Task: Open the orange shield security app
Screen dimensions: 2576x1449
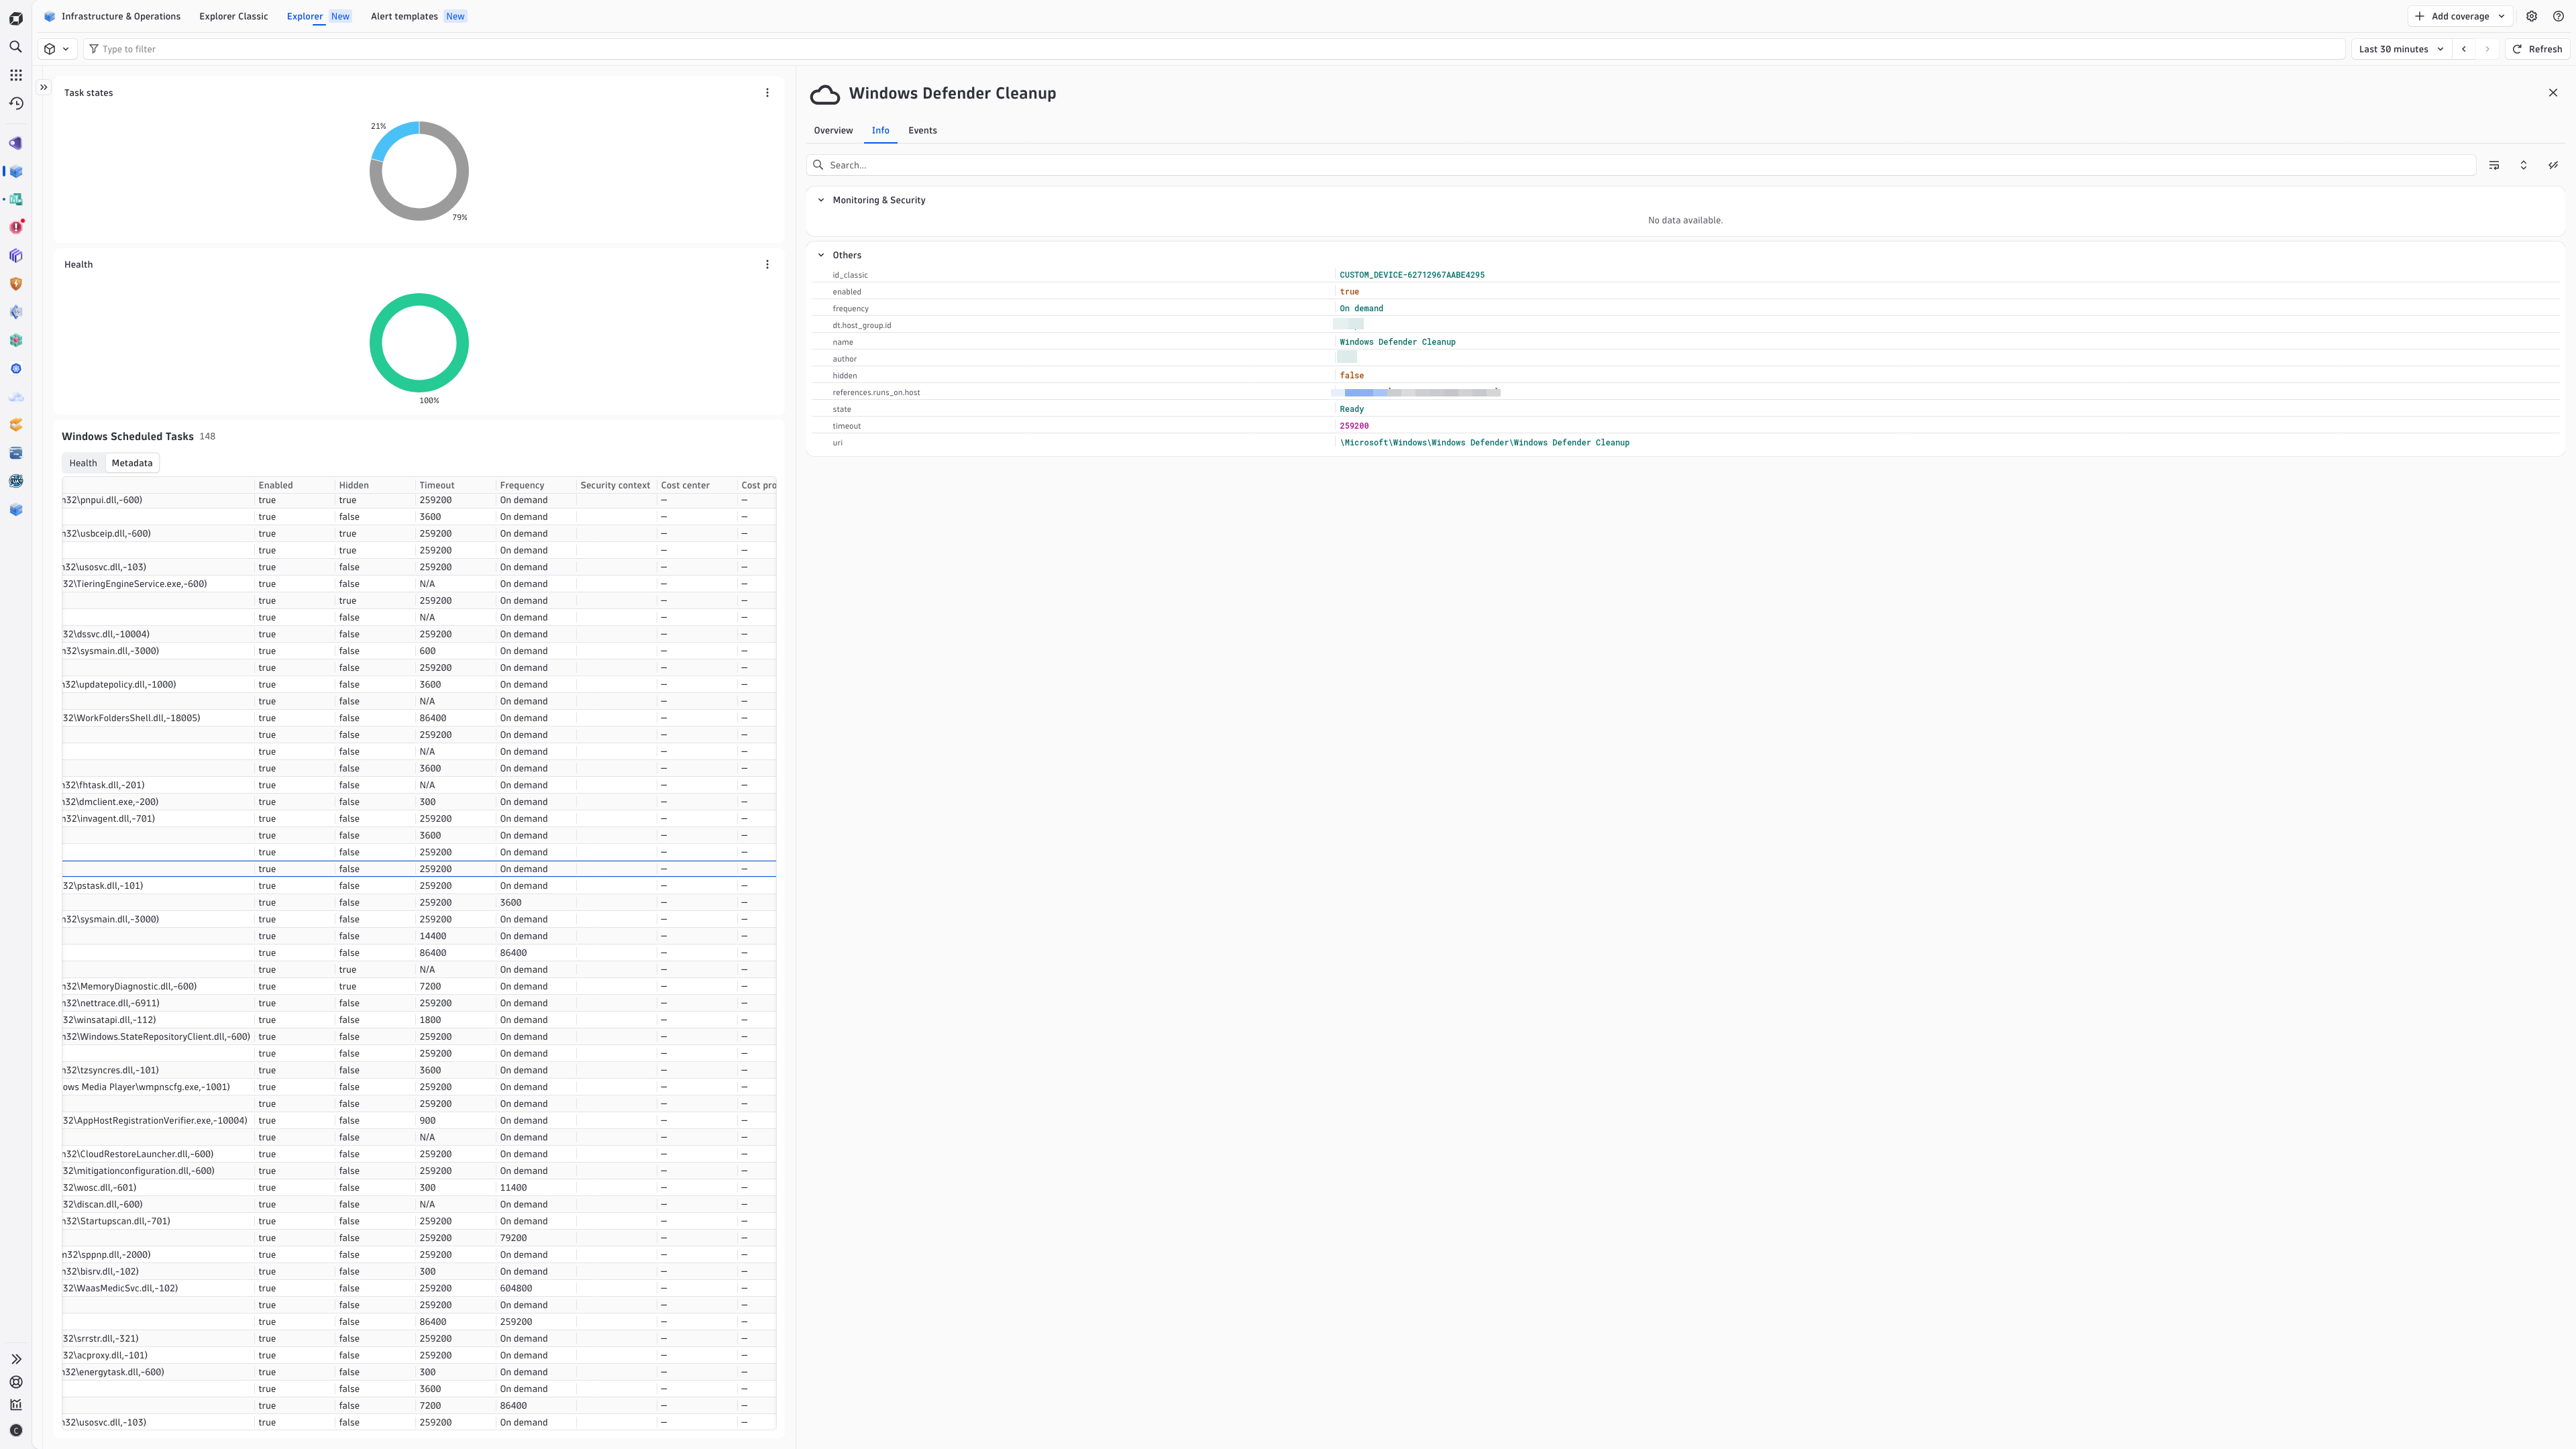Action: click(x=16, y=284)
